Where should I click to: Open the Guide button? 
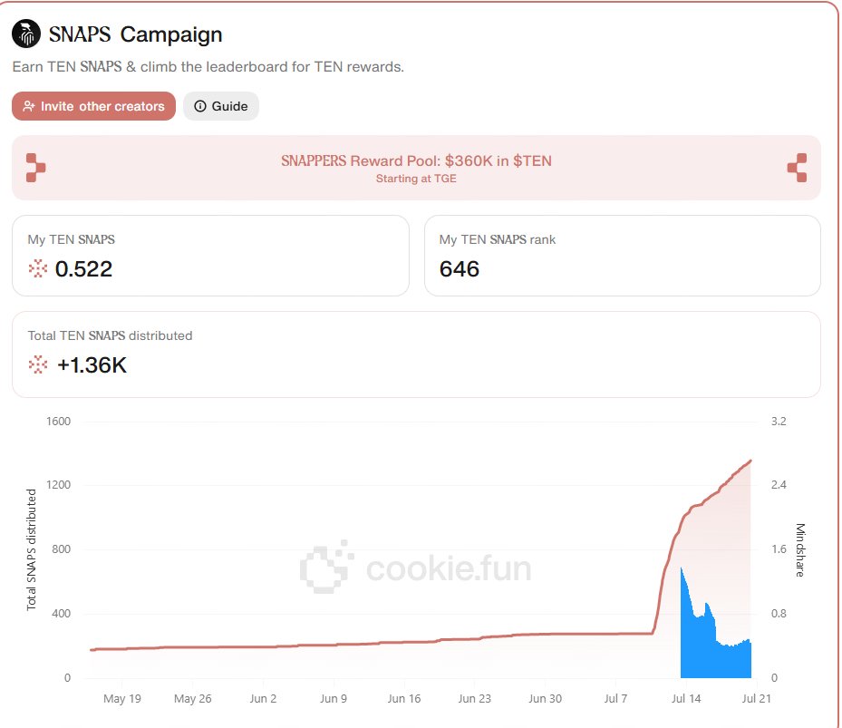point(221,106)
